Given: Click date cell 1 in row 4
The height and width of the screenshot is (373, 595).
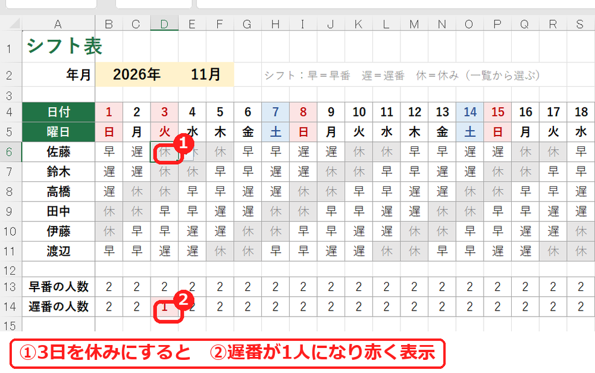Looking at the screenshot, I should [x=109, y=112].
